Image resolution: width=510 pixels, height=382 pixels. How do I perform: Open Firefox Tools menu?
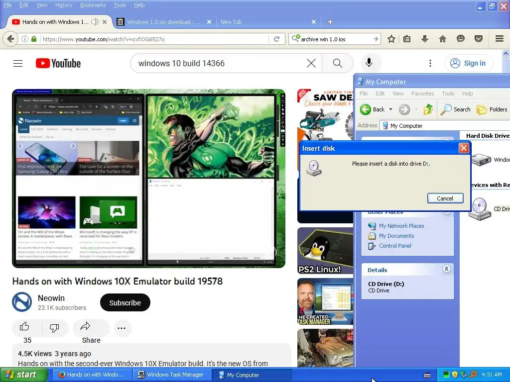[x=120, y=5]
